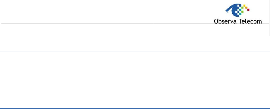This screenshot has height=109, width=270.
Task: Click the border between the top row and bottom row
Action: click(x=135, y=24)
